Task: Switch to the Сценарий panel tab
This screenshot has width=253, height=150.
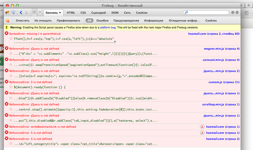Action: [98, 13]
